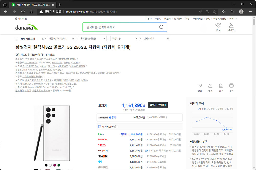Open the PC견적 top menu
The image size is (256, 170).
click(x=167, y=19)
